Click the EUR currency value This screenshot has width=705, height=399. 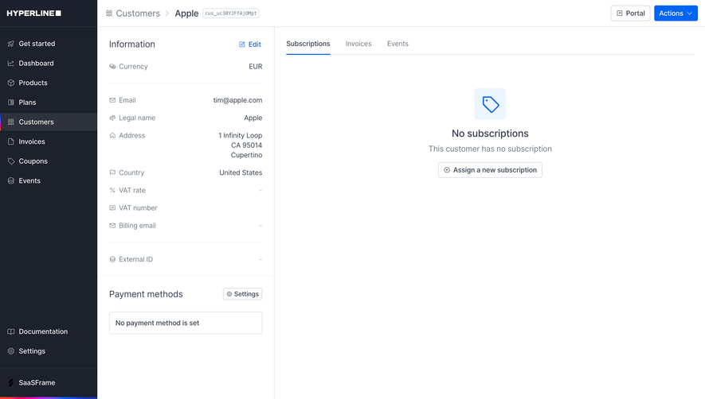pos(256,67)
